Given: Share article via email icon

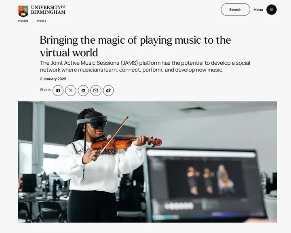Looking at the screenshot, I should (96, 91).
